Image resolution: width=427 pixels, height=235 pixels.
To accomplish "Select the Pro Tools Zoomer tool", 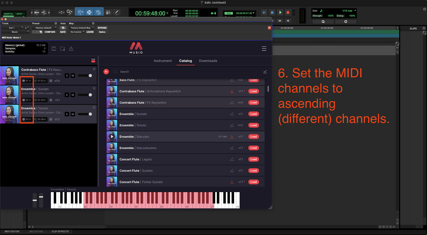I will [69, 12].
